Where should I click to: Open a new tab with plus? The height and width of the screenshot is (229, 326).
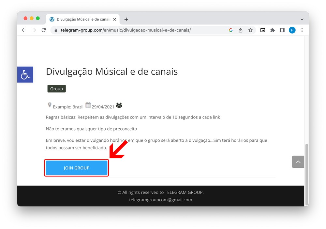pyautogui.click(x=126, y=19)
